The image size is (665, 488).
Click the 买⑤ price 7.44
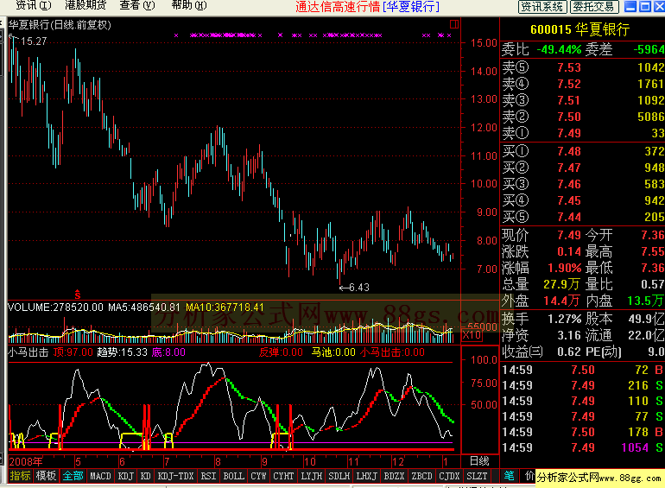[x=569, y=217]
